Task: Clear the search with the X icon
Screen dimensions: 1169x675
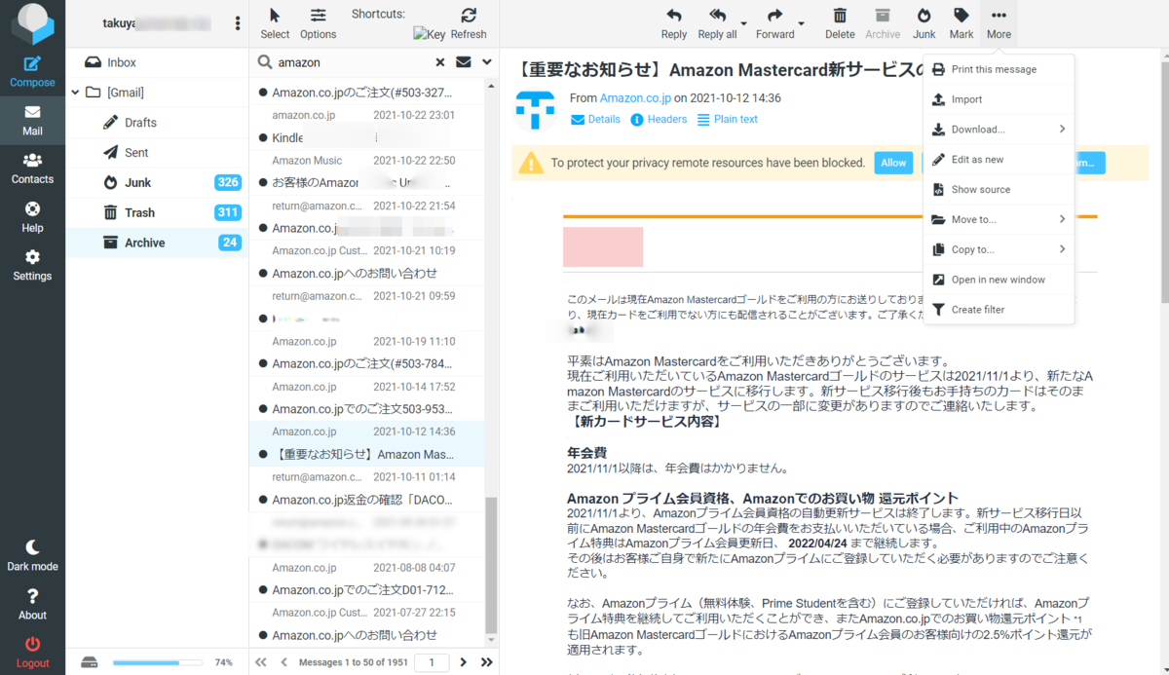Action: [x=439, y=62]
